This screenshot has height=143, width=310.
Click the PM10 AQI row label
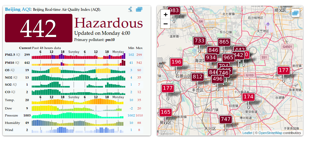coord(12,63)
